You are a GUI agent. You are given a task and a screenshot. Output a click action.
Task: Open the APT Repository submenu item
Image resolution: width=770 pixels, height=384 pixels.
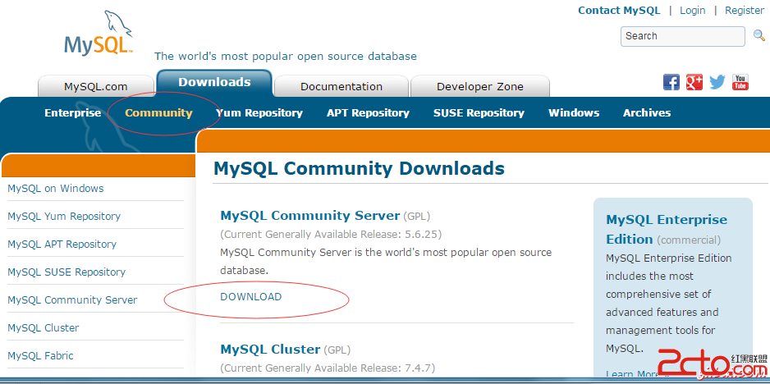point(368,113)
